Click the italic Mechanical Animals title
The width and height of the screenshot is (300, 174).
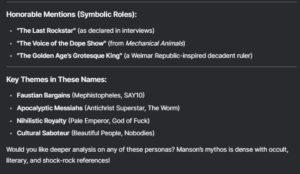pos(155,43)
